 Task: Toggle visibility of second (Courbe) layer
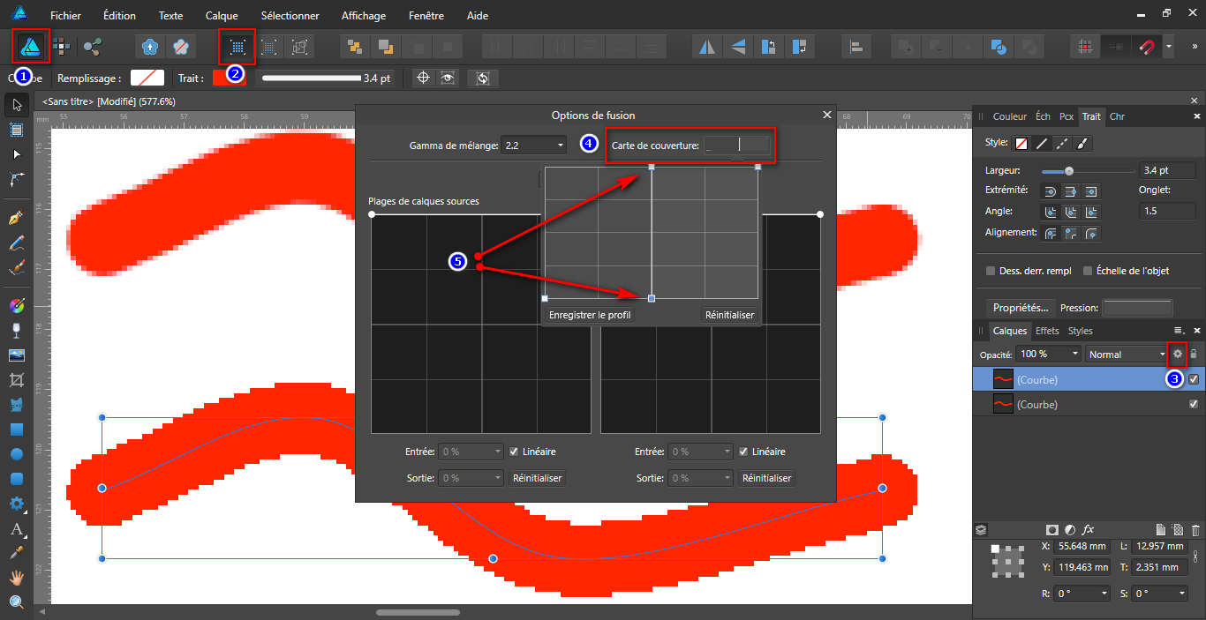[1194, 404]
